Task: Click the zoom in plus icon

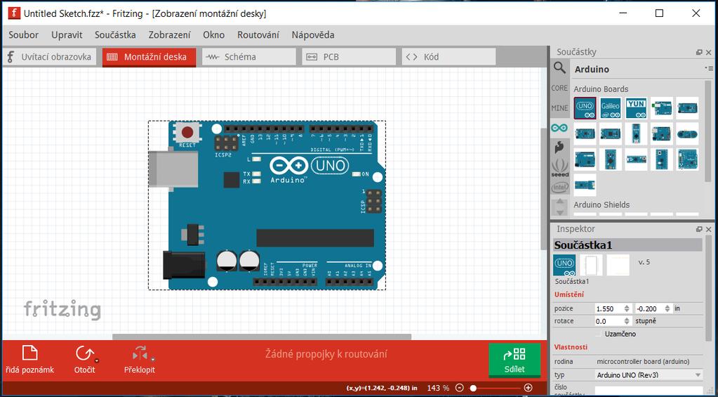Action: [528, 388]
